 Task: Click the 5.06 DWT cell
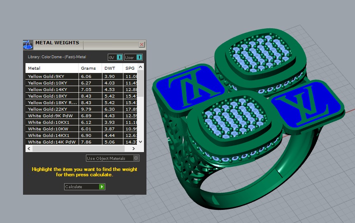(x=112, y=142)
